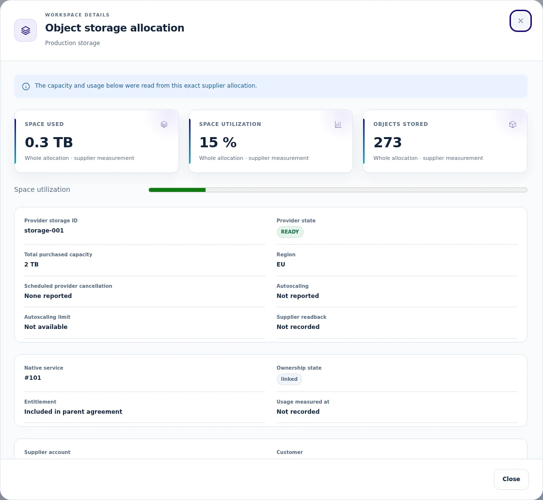Select the 15 % utilization value
The height and width of the screenshot is (500, 543).
(218, 142)
